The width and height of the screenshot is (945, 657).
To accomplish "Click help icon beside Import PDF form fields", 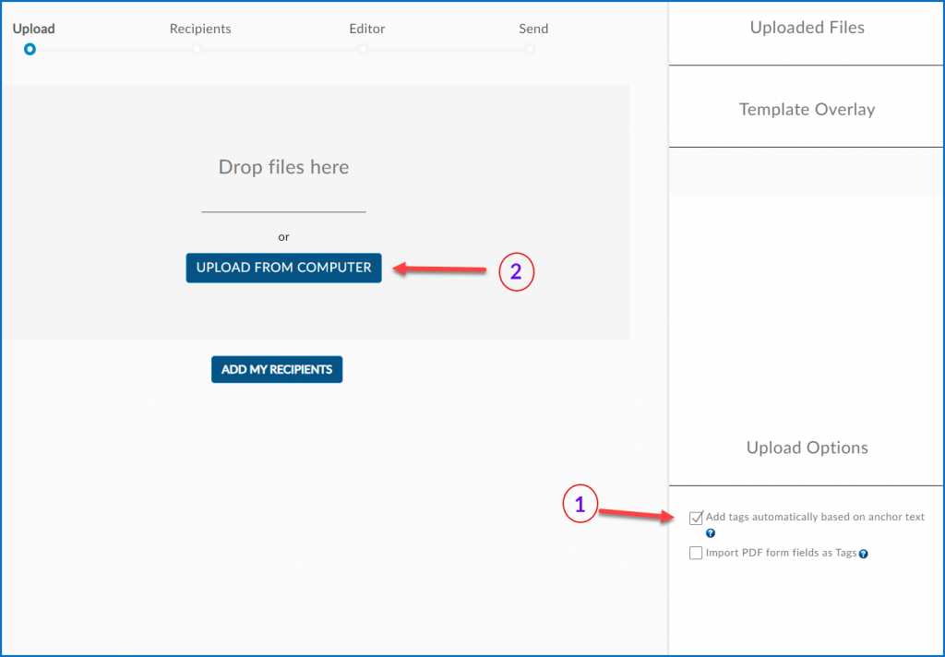I will [864, 555].
